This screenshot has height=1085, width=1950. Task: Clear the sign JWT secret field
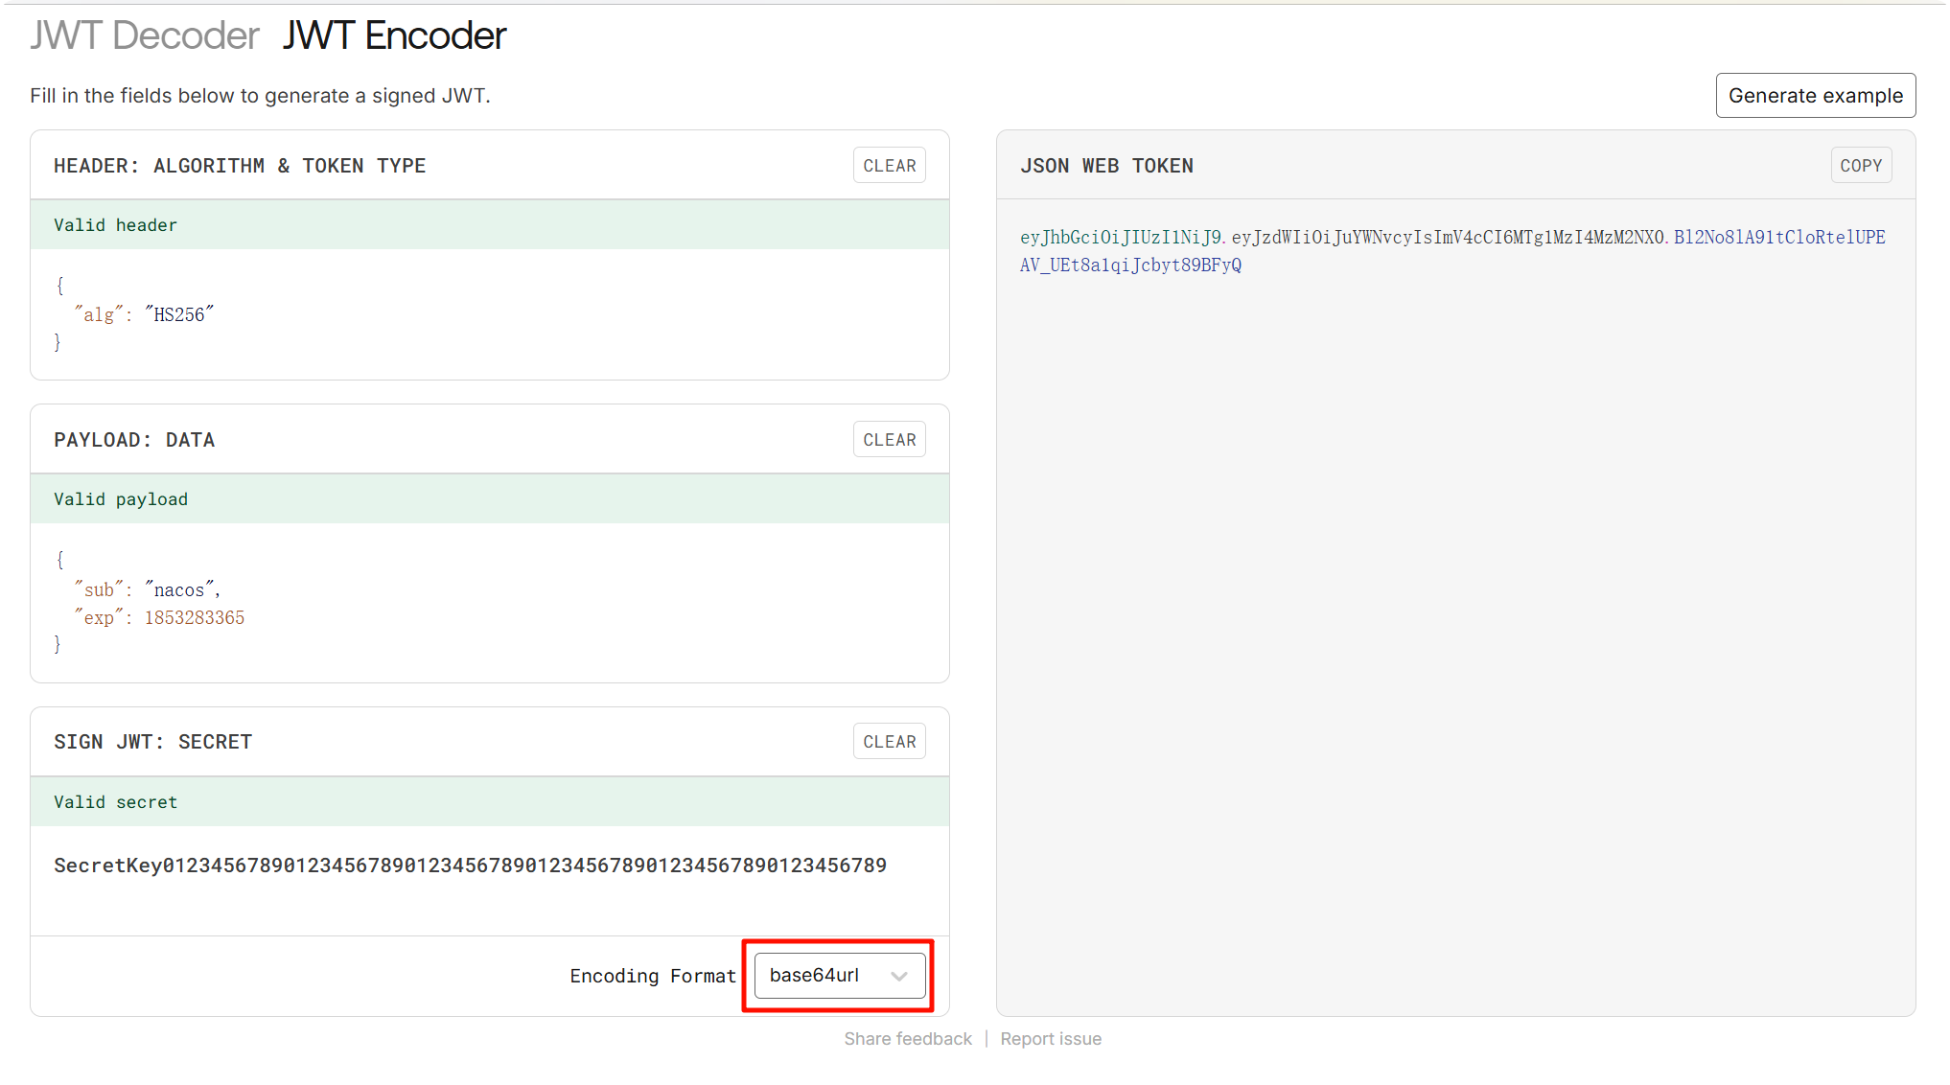click(889, 742)
